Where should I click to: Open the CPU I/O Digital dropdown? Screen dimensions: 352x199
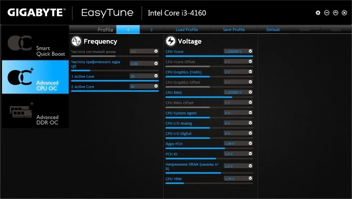250,133
